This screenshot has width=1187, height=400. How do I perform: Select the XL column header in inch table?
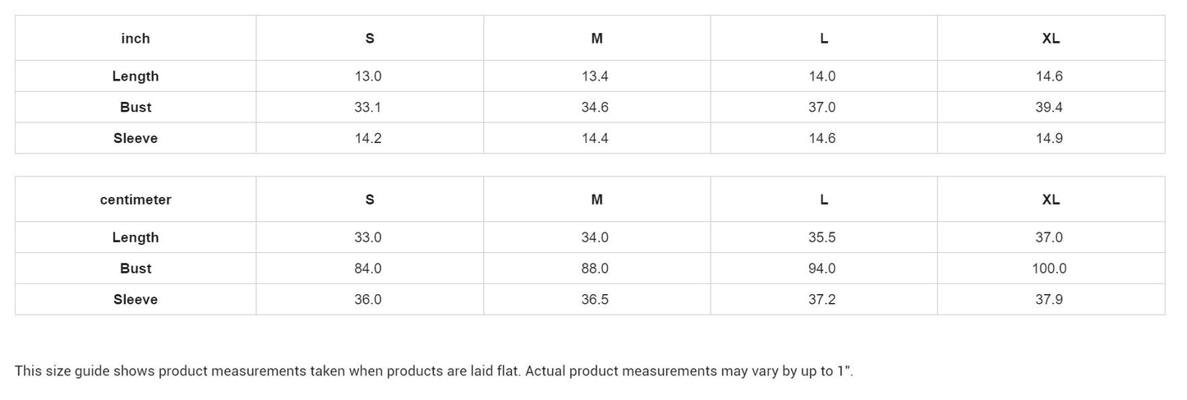[x=1051, y=39]
